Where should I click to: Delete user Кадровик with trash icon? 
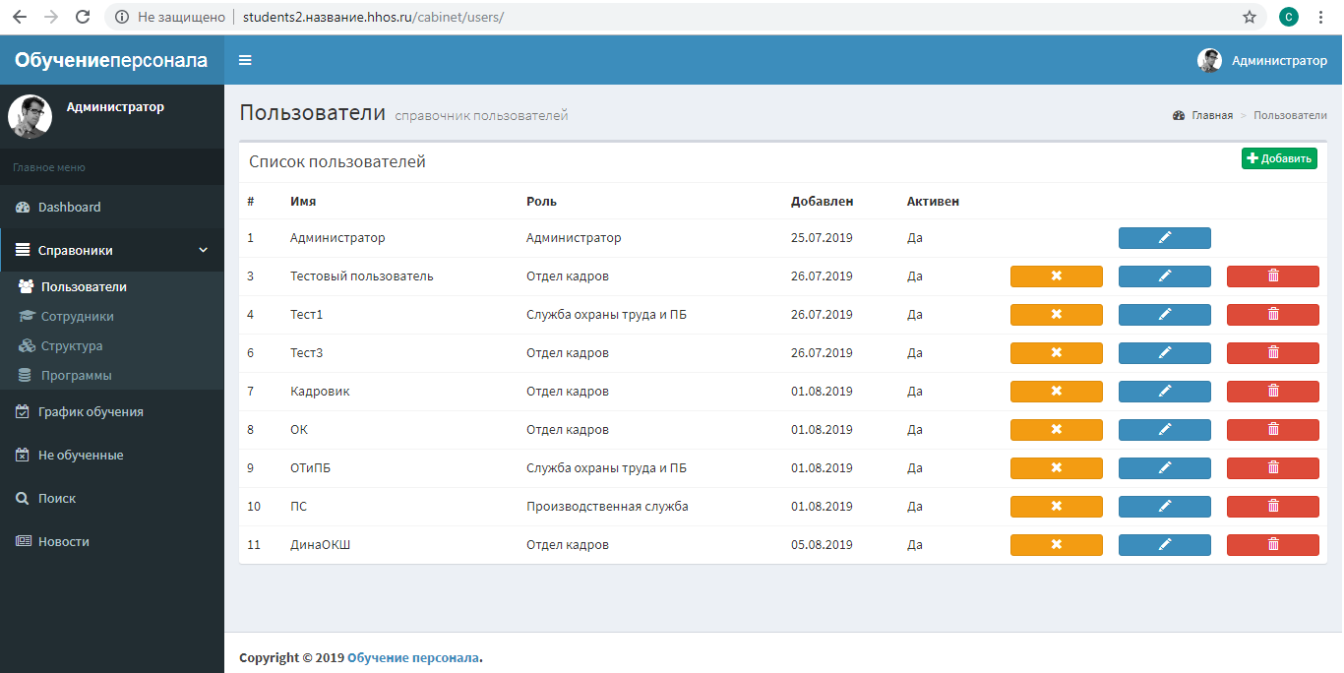1272,392
